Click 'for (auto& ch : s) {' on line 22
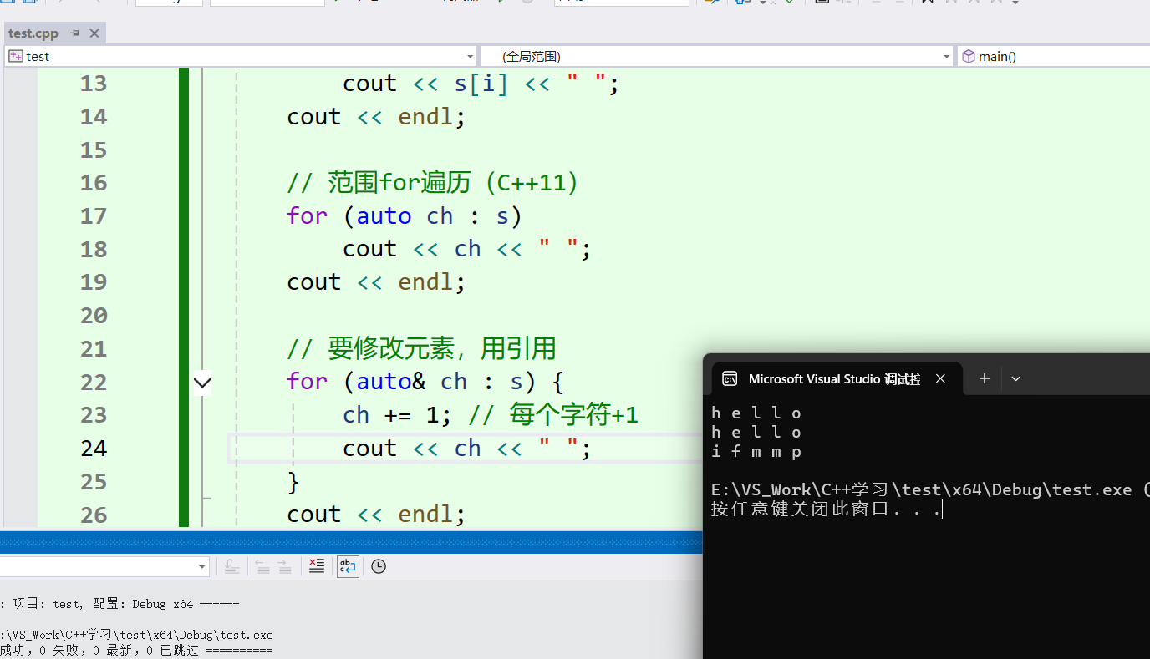 [425, 382]
